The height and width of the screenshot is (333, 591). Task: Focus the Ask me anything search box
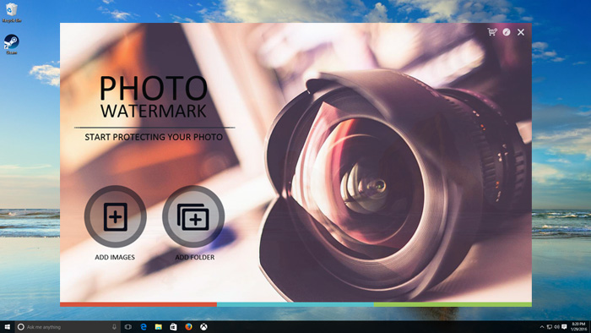(68, 327)
